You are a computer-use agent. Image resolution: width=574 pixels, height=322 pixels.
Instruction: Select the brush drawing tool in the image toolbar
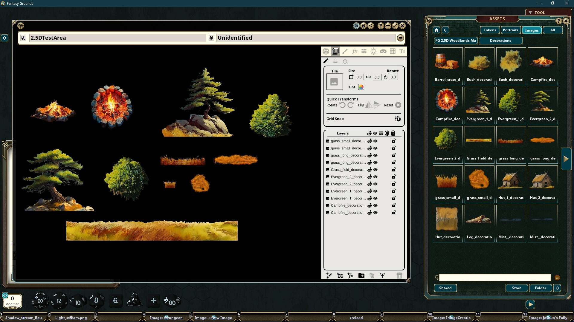pyautogui.click(x=345, y=51)
